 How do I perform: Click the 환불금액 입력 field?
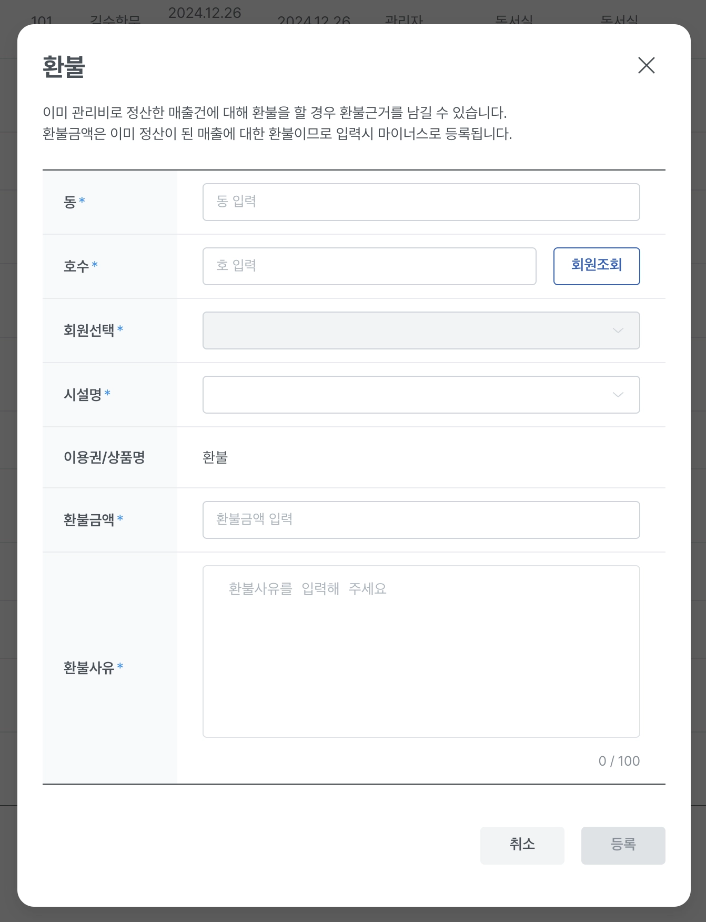tap(421, 520)
